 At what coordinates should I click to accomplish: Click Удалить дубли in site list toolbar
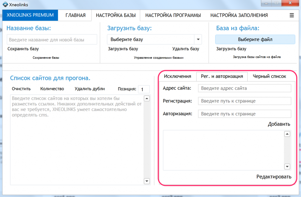[90, 89]
